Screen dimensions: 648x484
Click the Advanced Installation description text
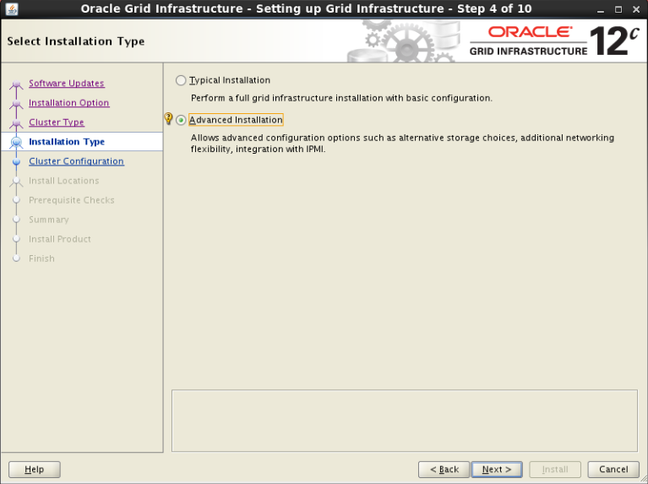pos(402,143)
